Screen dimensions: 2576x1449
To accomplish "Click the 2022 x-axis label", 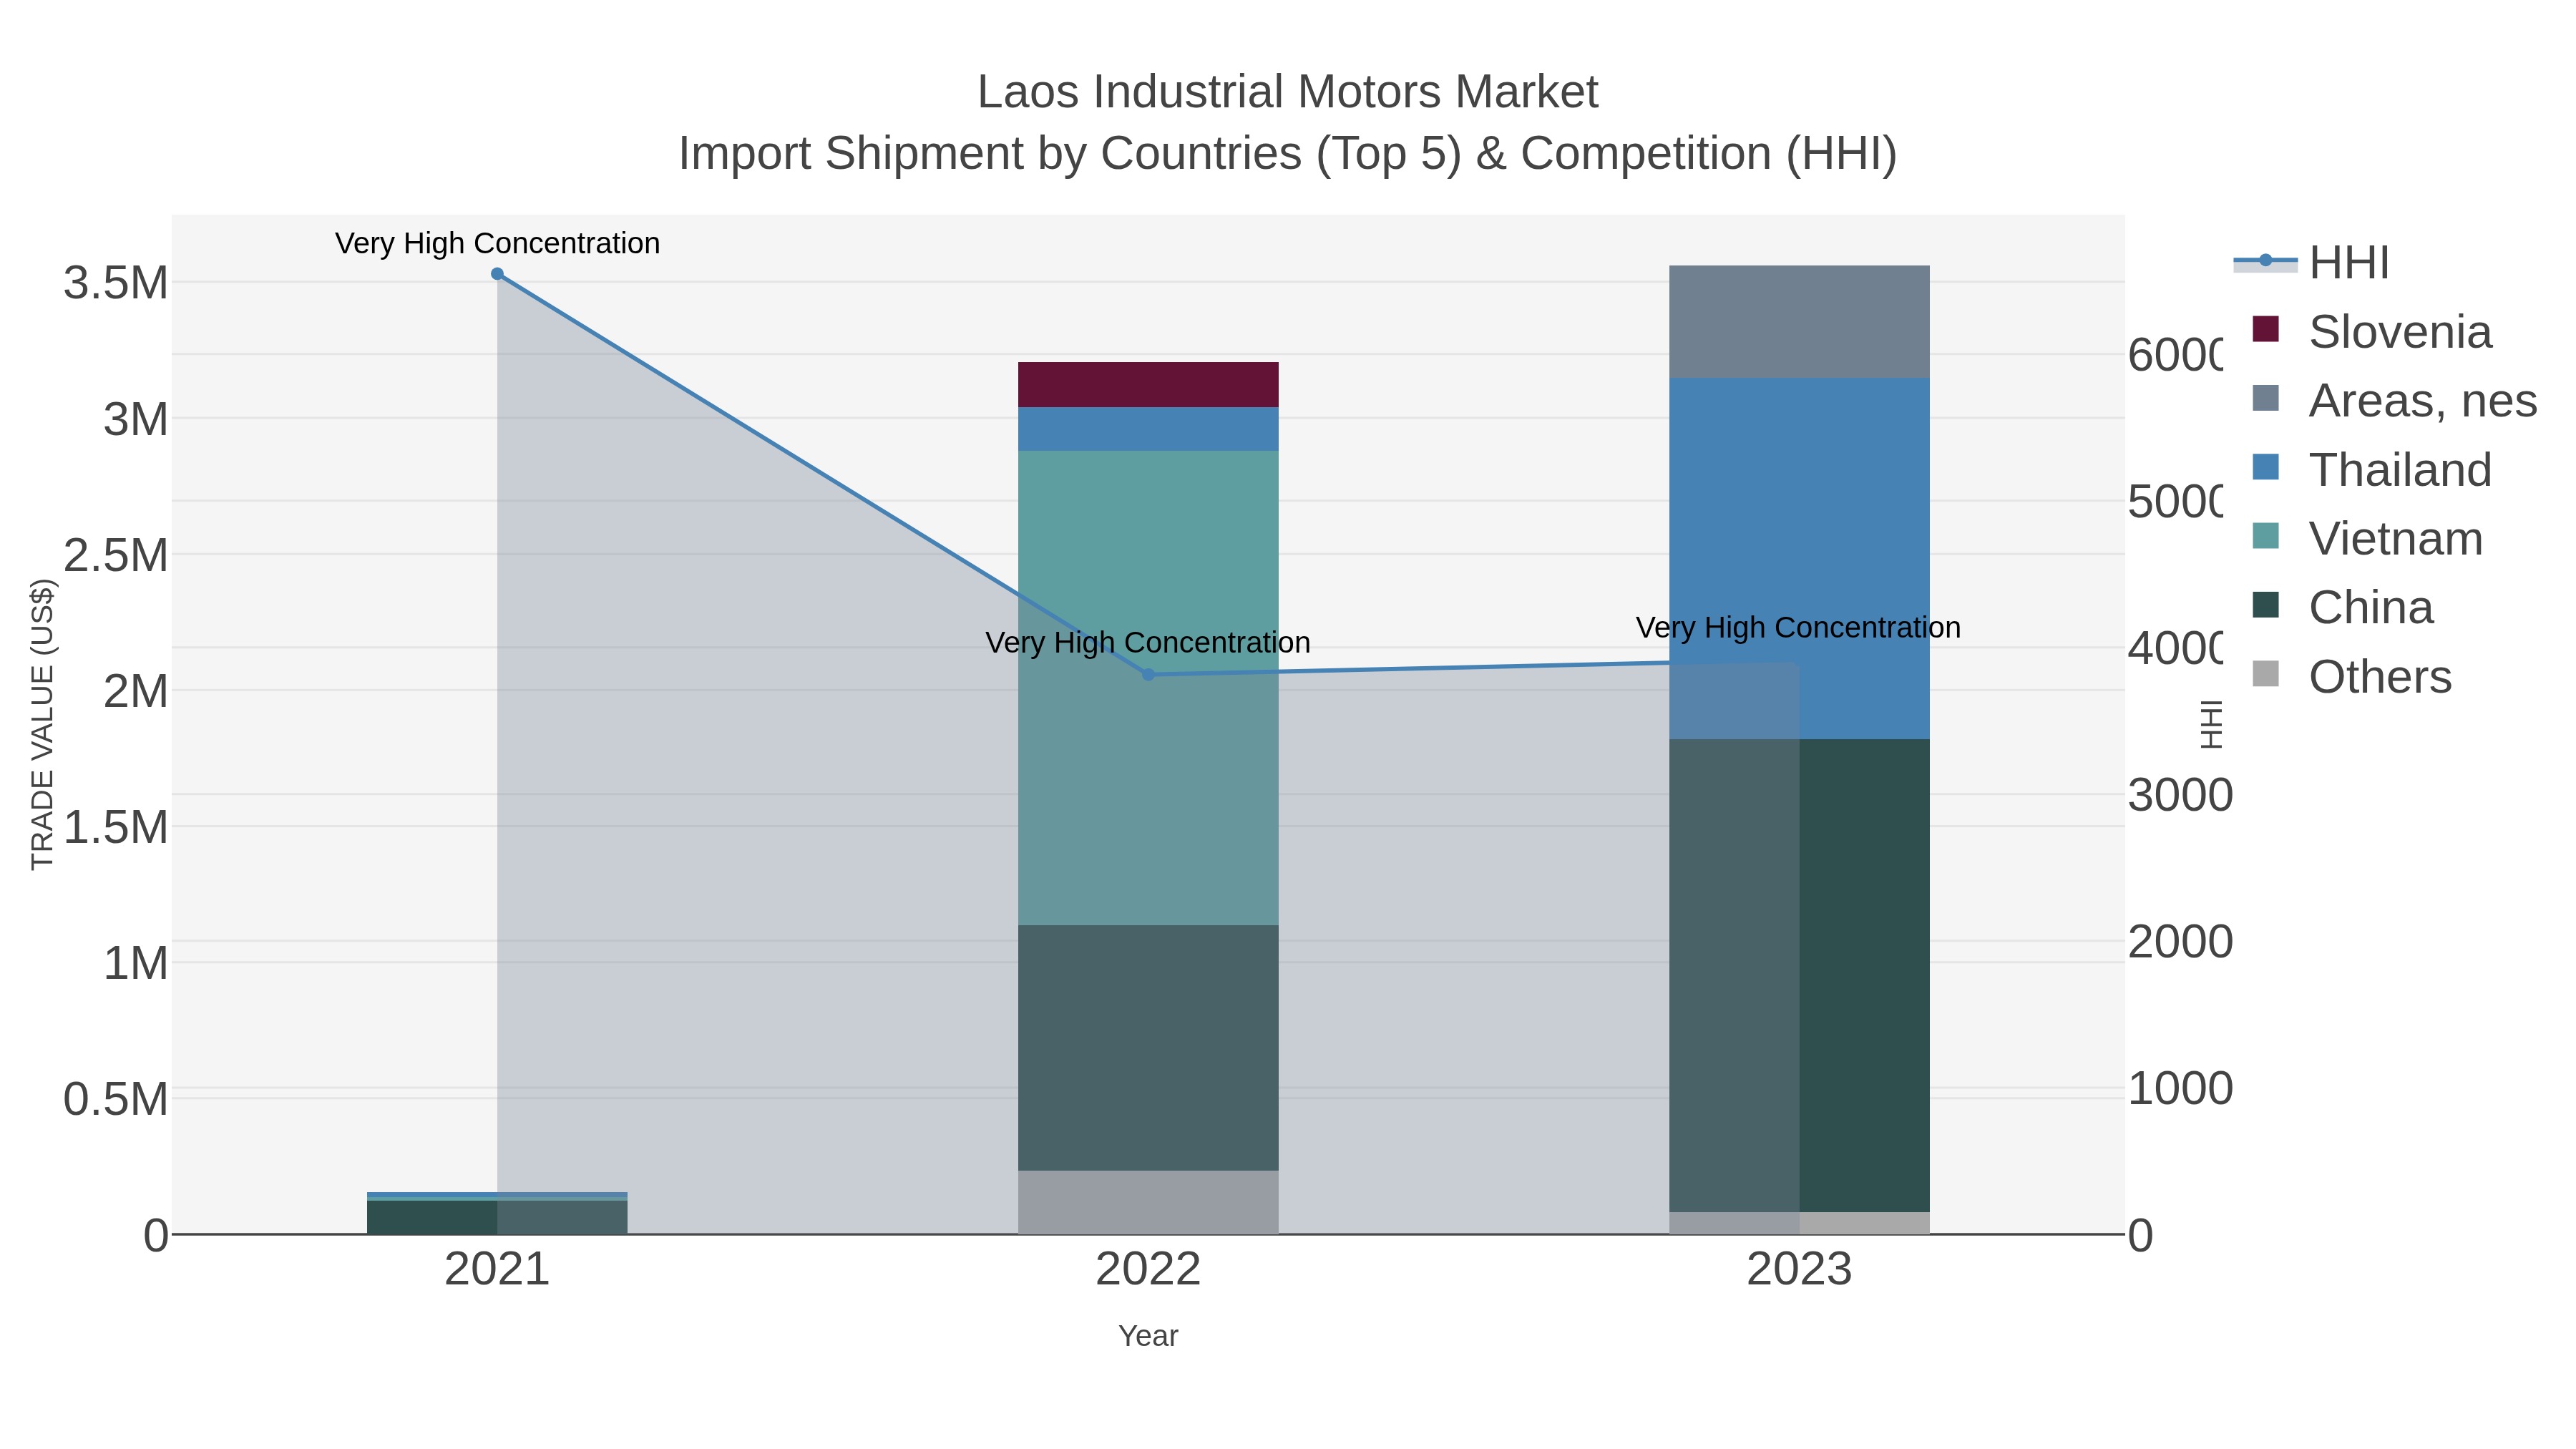I will point(1148,1270).
